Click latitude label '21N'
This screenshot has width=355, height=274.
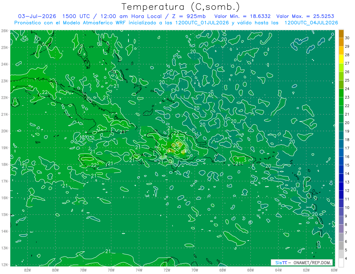[4, 114]
